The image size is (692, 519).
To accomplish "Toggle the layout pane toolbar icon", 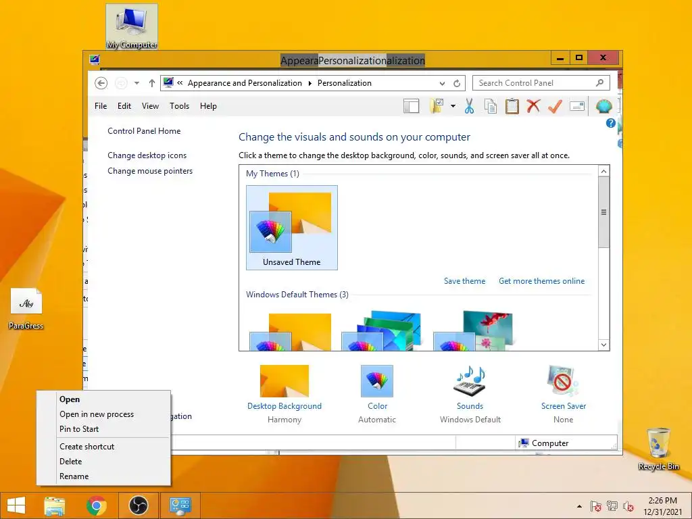I will tap(411, 106).
